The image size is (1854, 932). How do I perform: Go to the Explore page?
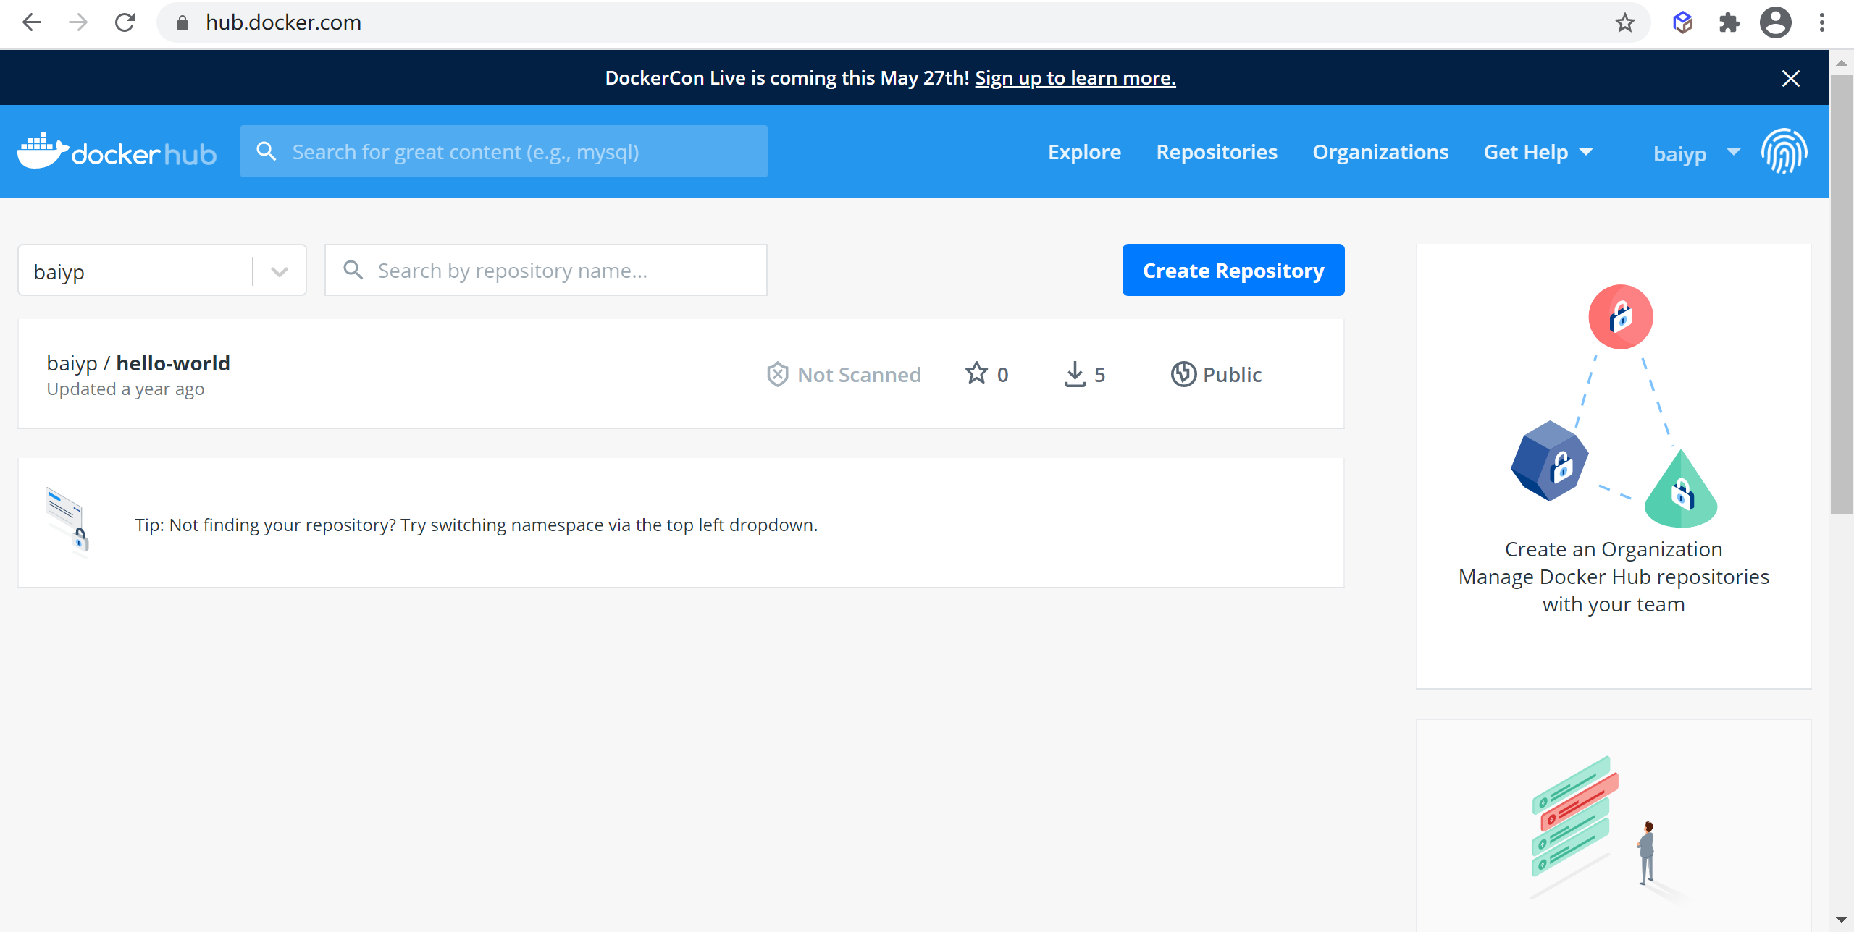(1084, 152)
